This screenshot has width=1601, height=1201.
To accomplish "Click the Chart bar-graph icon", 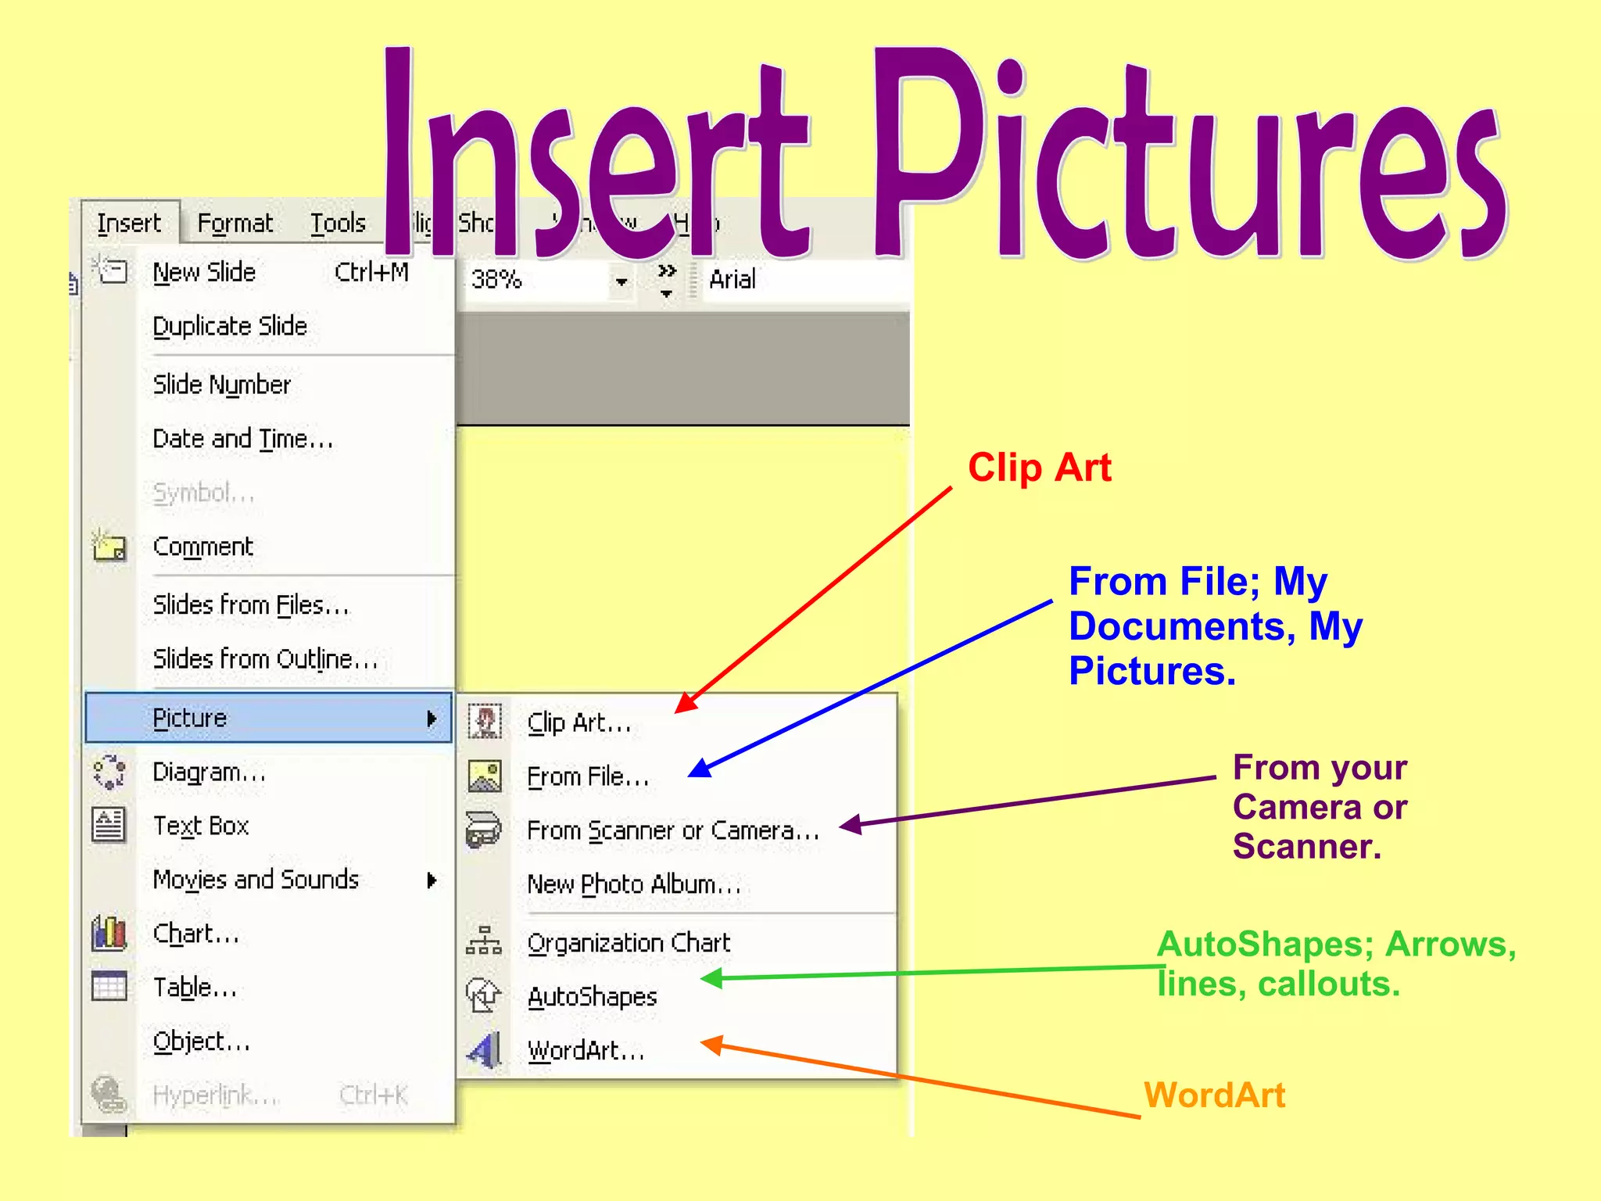I will pos(109,932).
